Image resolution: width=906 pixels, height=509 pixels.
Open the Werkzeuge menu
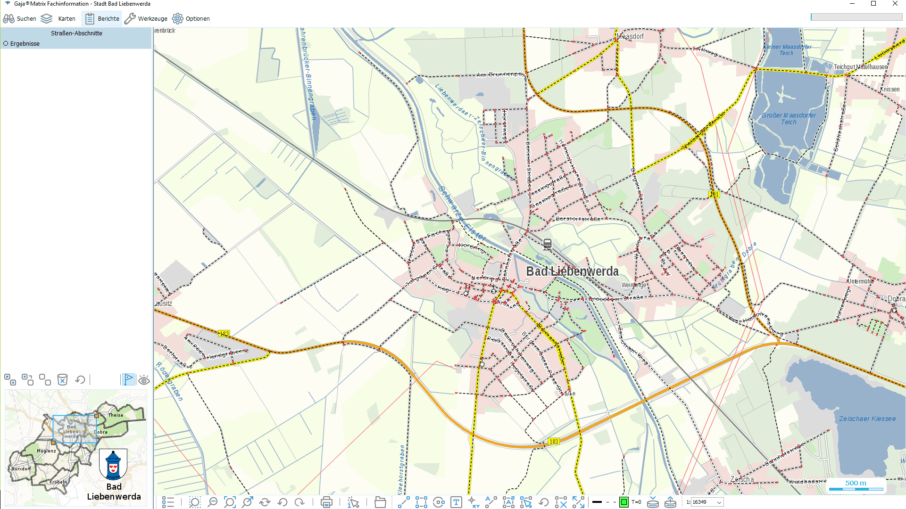pos(146,19)
